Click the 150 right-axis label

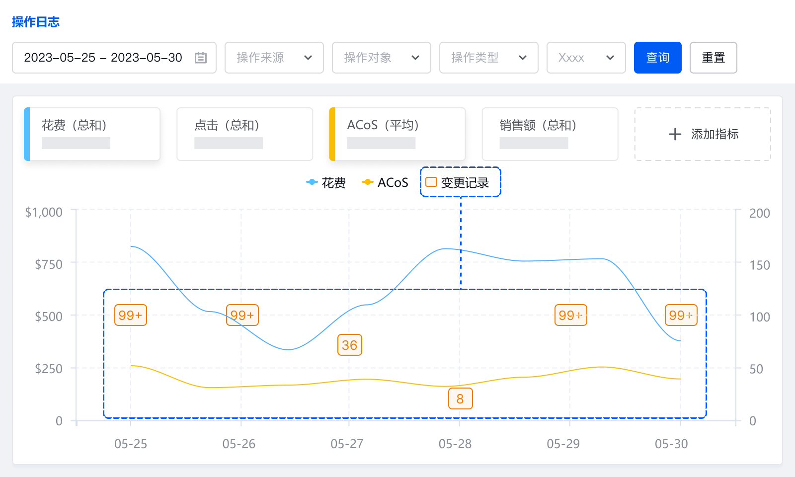[x=760, y=265]
